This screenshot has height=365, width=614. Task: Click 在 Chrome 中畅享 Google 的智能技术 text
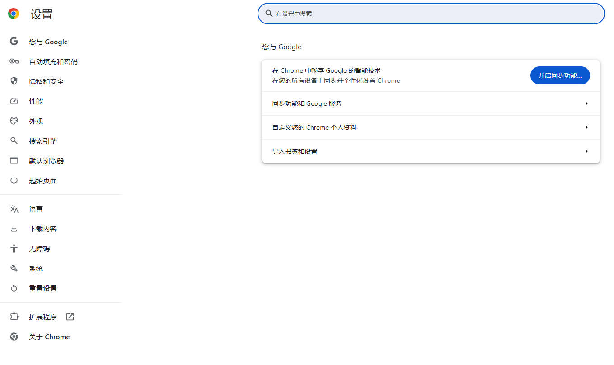point(326,70)
